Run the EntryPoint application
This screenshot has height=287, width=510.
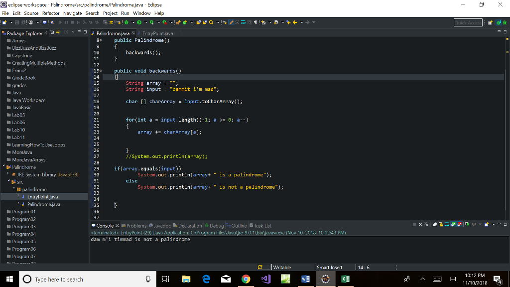coord(138,22)
